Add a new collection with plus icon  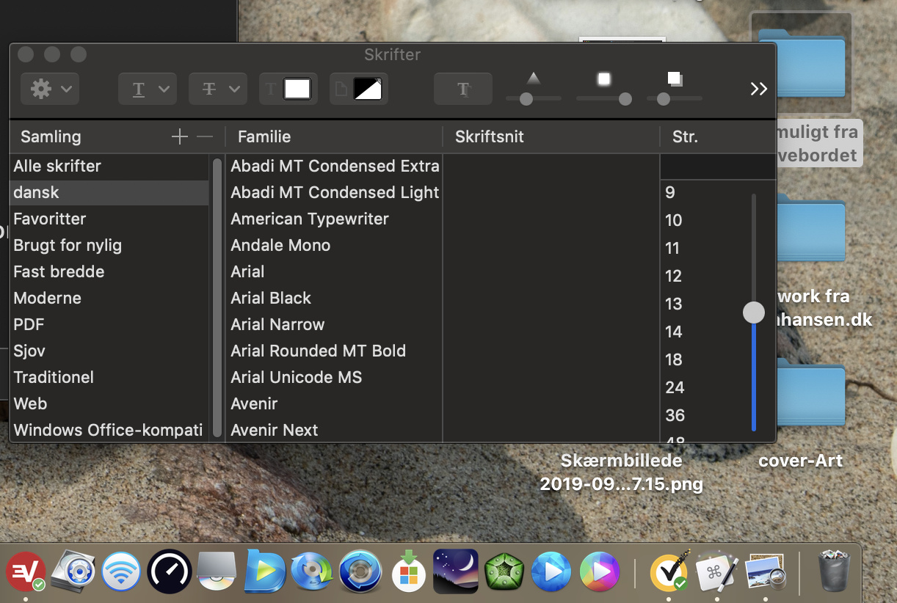179,136
